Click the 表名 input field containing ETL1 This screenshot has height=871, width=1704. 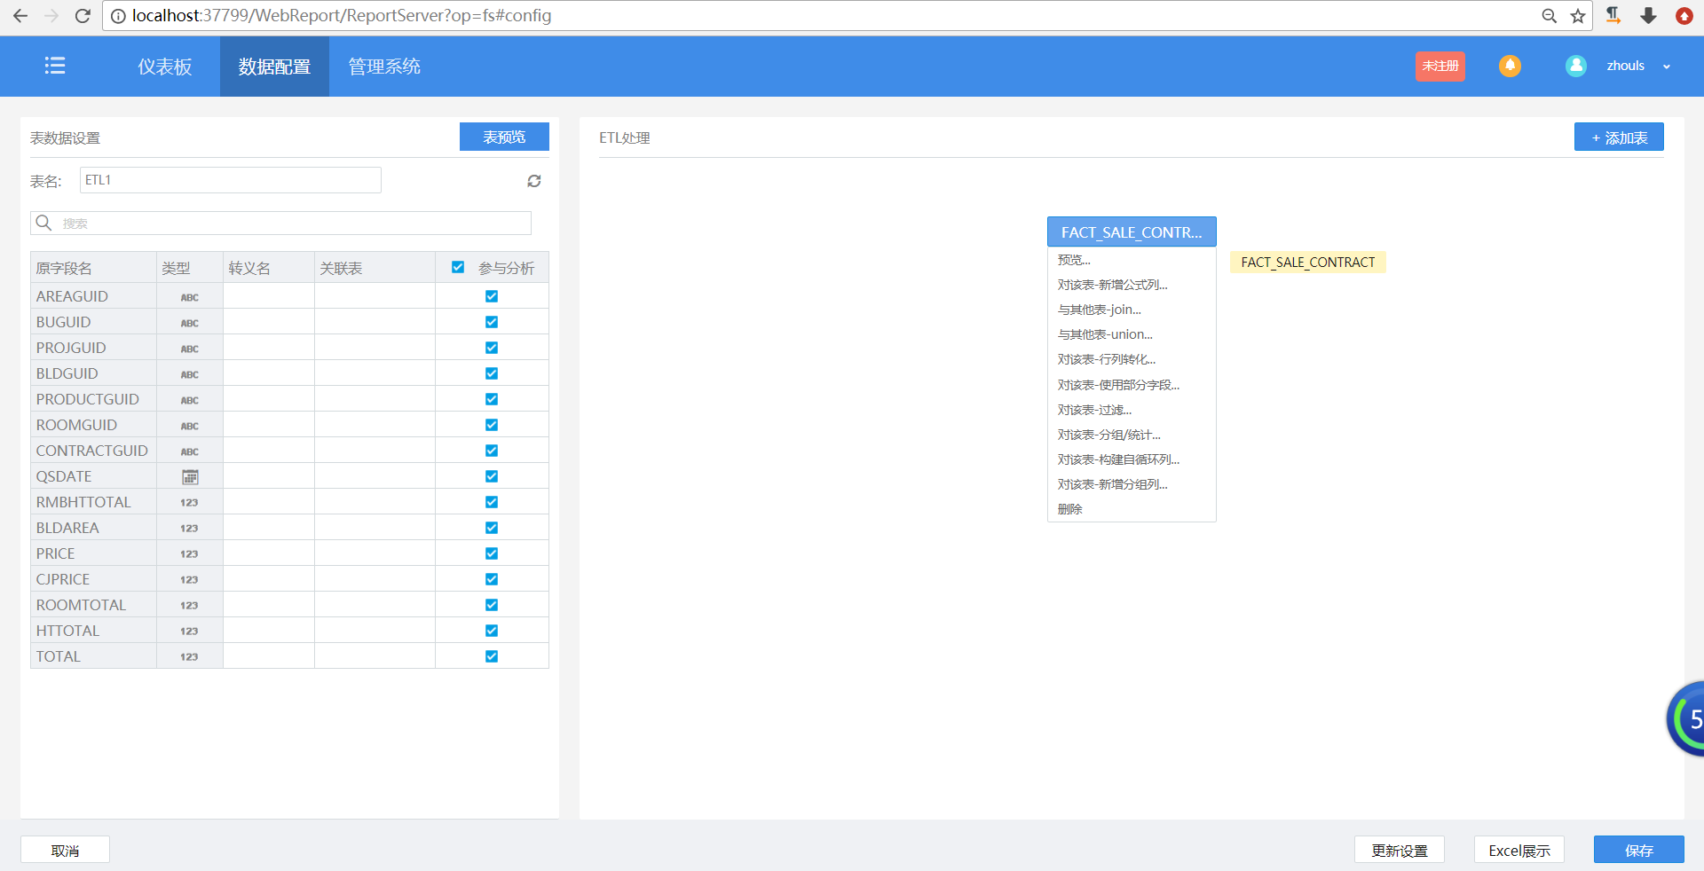[x=231, y=180]
